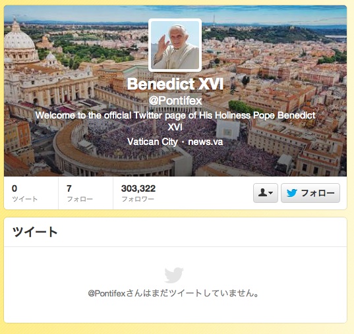Screen dimensions: 354x334
Task: Click the @Pontifex no-tweets message
Action: click(173, 293)
